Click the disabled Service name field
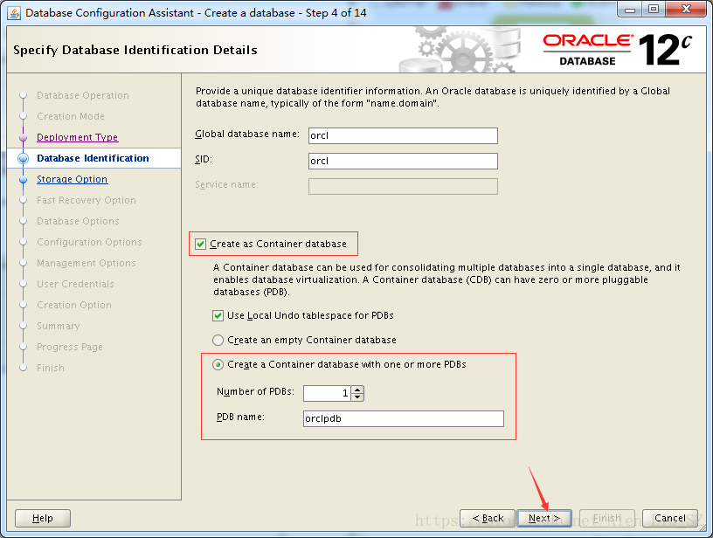 [403, 186]
